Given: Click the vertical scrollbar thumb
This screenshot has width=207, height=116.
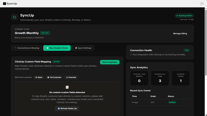Looking at the screenshot, I should click(206, 43).
